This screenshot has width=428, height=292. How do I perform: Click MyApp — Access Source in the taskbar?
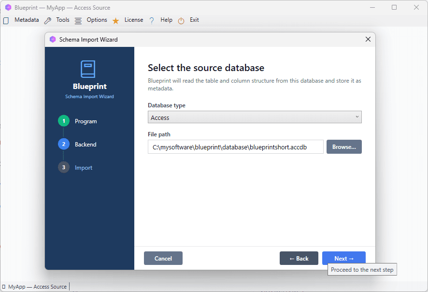[34, 286]
